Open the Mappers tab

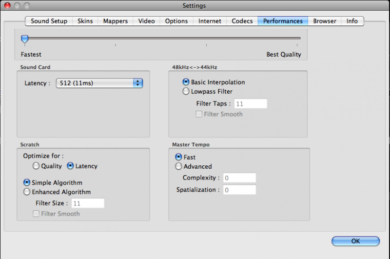click(x=115, y=21)
